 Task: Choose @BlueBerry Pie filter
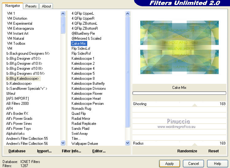pos(83,33)
